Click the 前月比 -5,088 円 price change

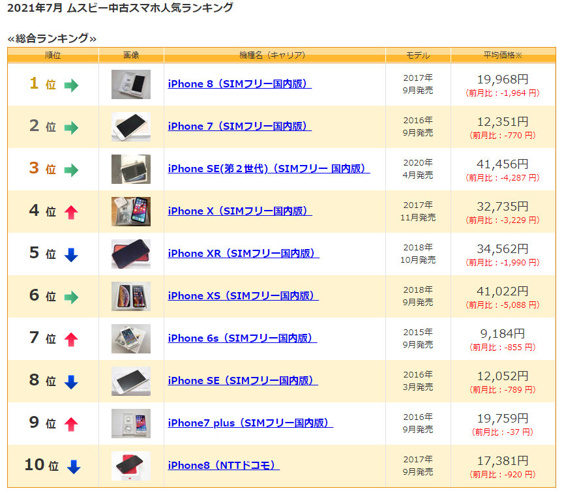503,305
